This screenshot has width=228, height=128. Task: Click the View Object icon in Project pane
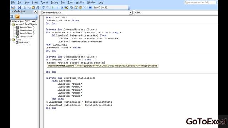(x=12, y=17)
